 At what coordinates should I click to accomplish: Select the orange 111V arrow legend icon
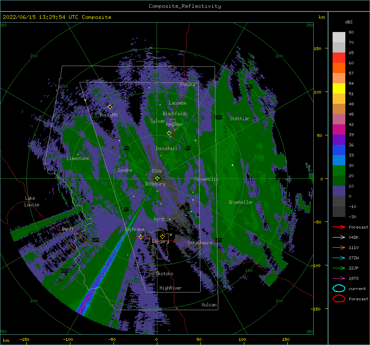(x=339, y=247)
